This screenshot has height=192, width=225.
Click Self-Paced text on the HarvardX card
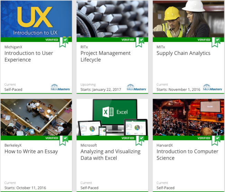[x=165, y=188]
